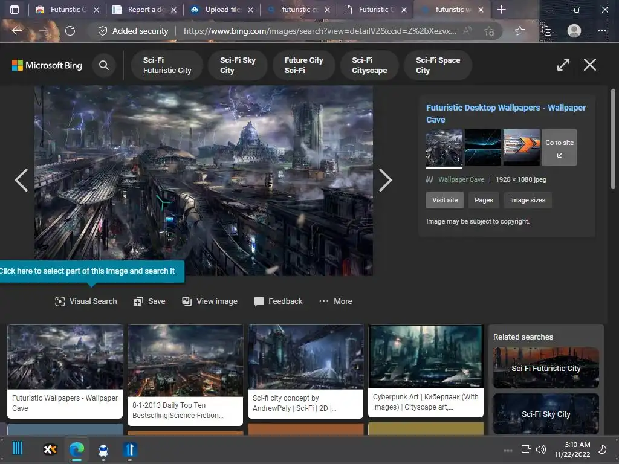The image size is (619, 464).
Task: Open the Feedback option
Action: point(278,301)
